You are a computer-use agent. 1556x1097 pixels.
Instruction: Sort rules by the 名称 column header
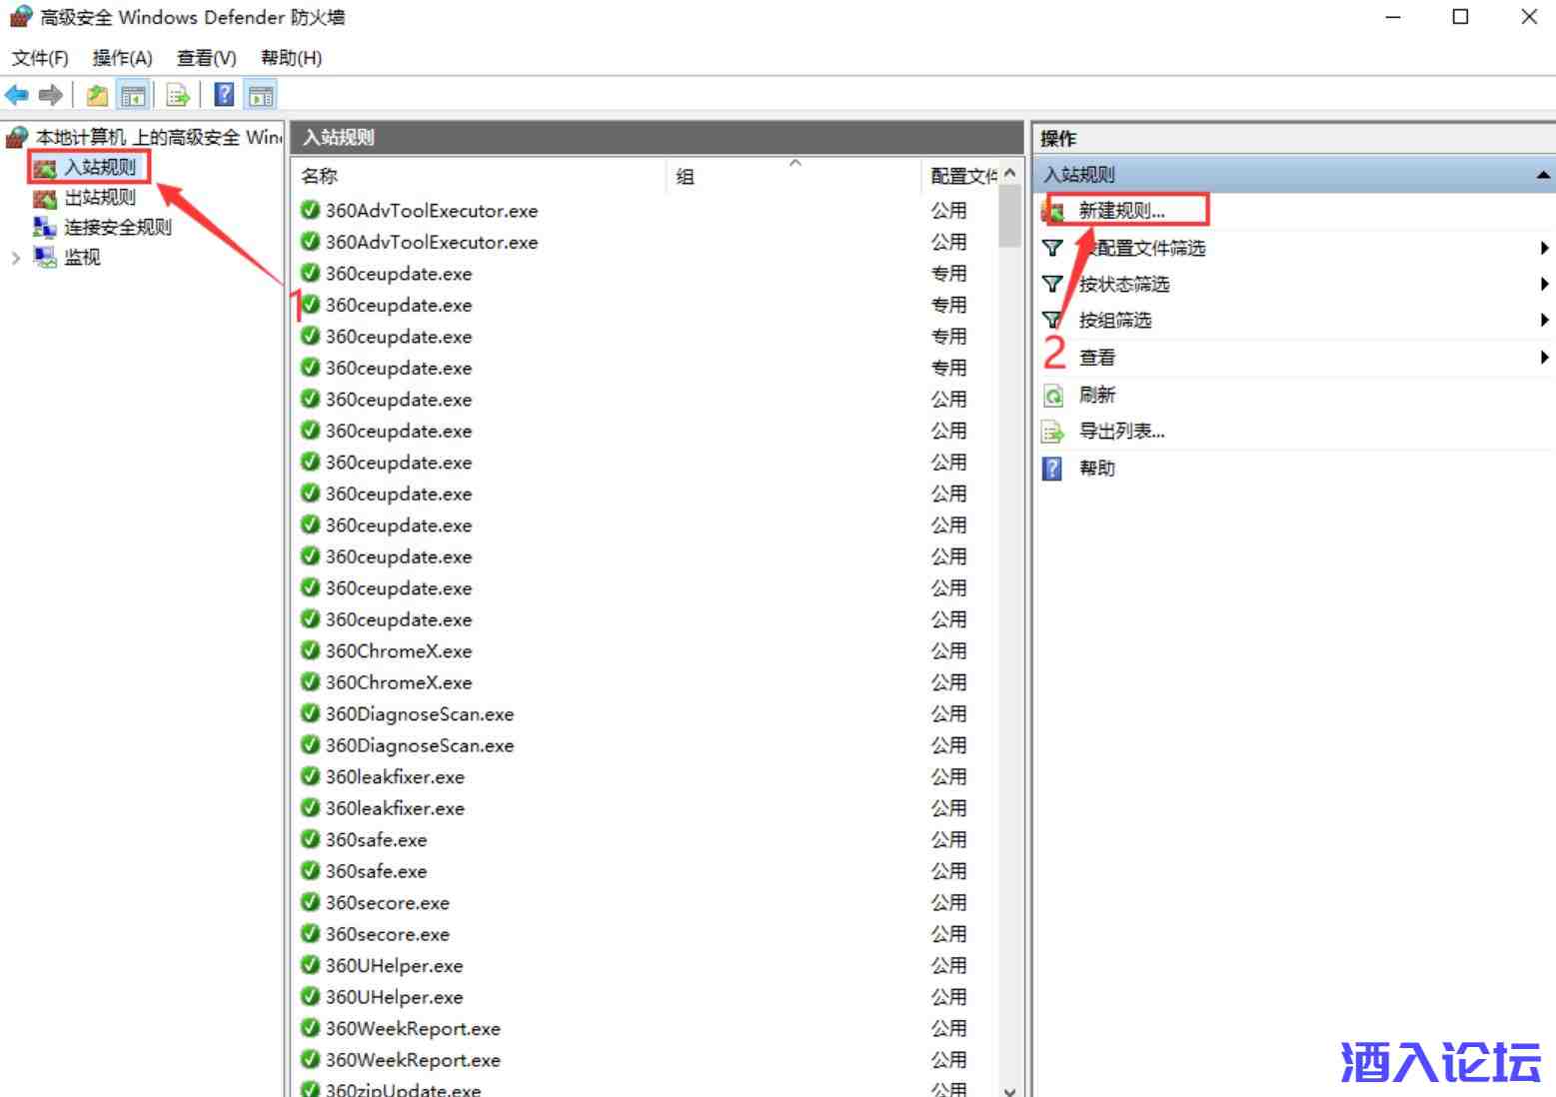pyautogui.click(x=320, y=176)
